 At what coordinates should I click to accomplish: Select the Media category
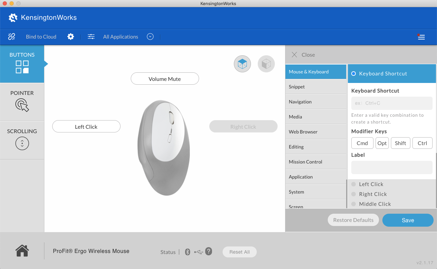[x=316, y=117]
